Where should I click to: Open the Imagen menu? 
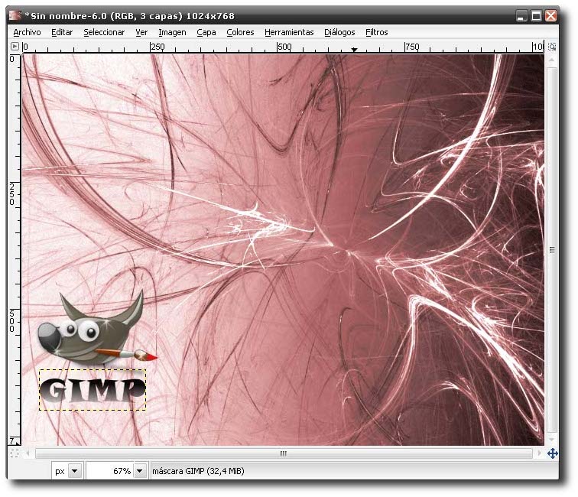(x=172, y=32)
